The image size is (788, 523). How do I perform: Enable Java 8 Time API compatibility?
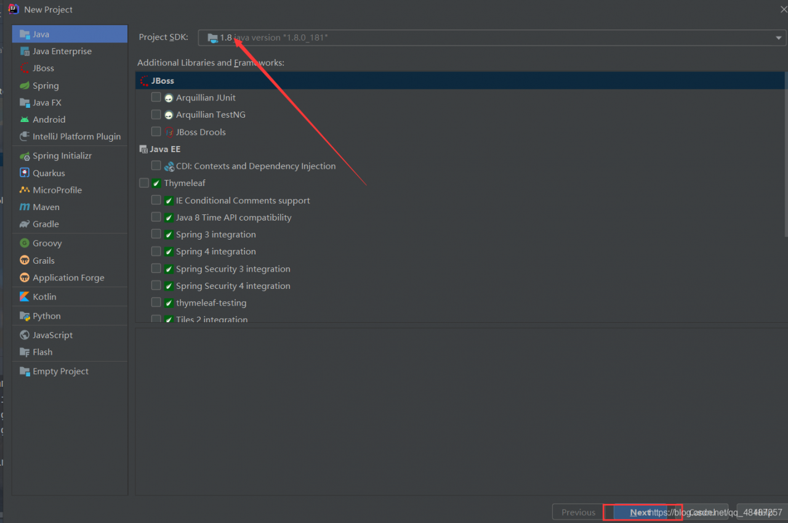click(156, 217)
